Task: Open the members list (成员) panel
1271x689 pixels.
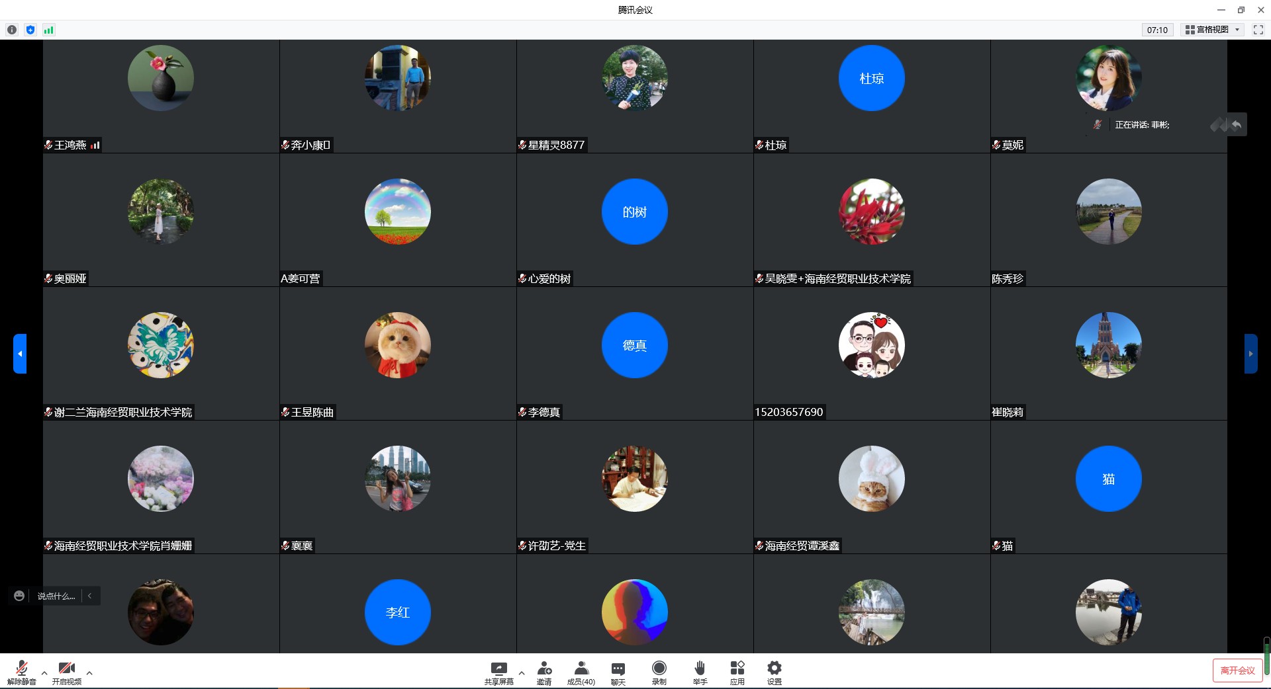Action: point(581,672)
